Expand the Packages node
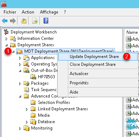139x137 pixels. [x=20, y=84]
